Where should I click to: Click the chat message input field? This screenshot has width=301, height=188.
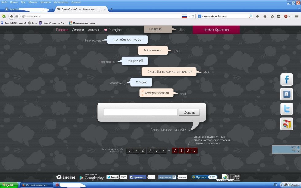141,112
